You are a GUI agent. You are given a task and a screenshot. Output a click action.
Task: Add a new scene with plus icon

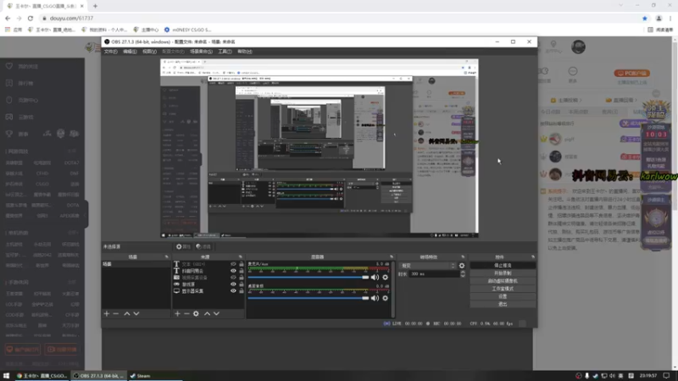[x=107, y=313]
